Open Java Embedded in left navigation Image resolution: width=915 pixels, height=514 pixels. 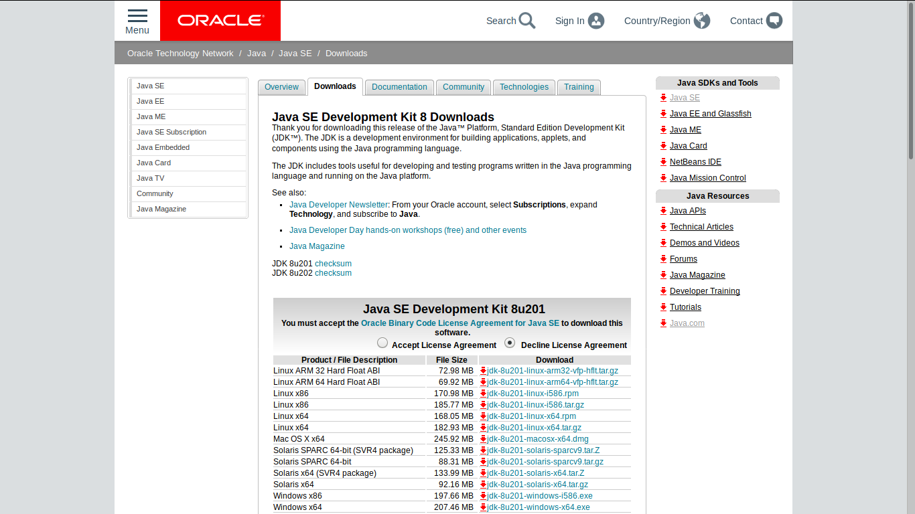(189, 147)
